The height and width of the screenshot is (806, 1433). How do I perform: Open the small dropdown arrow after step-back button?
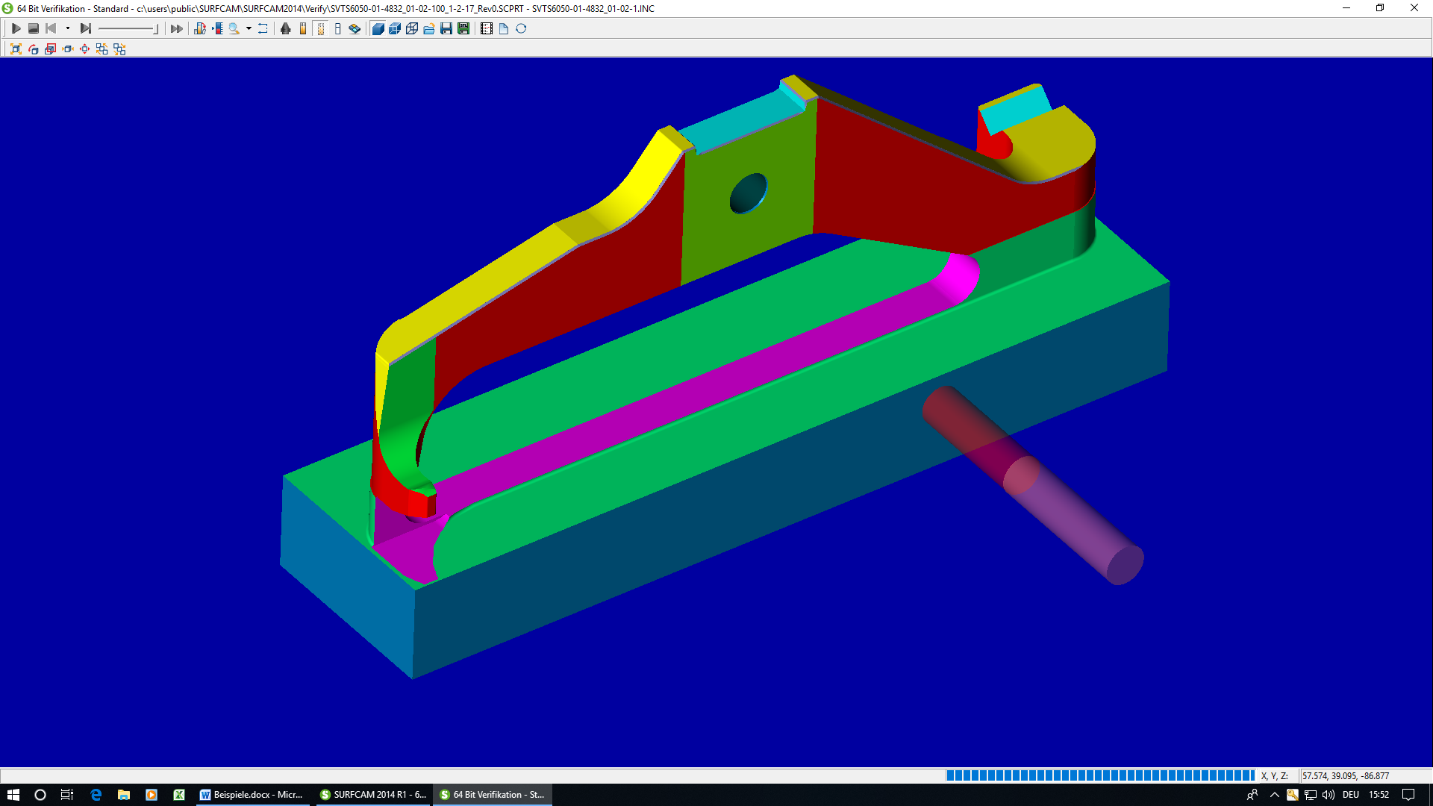68,28
